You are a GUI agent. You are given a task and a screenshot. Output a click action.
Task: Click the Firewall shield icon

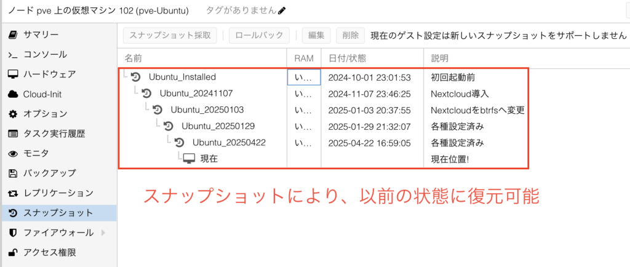(x=12, y=233)
